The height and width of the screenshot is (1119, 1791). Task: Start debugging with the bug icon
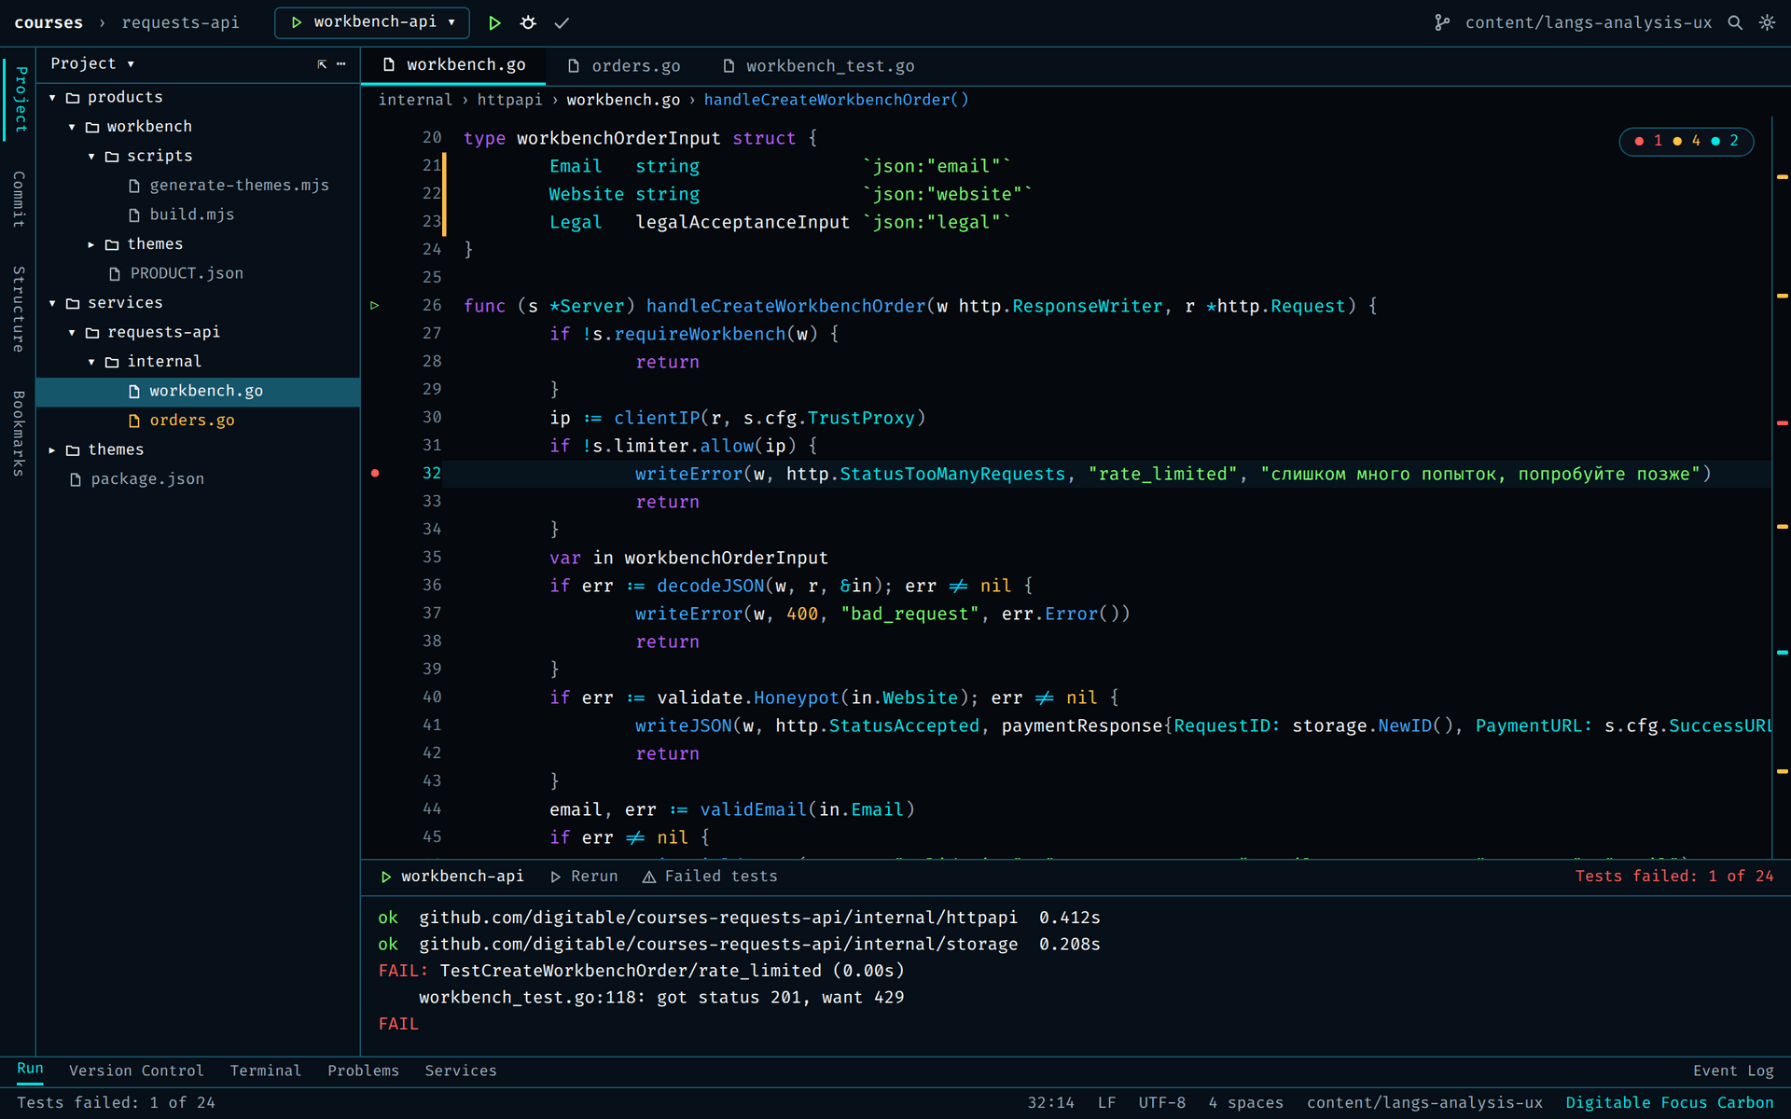(528, 22)
